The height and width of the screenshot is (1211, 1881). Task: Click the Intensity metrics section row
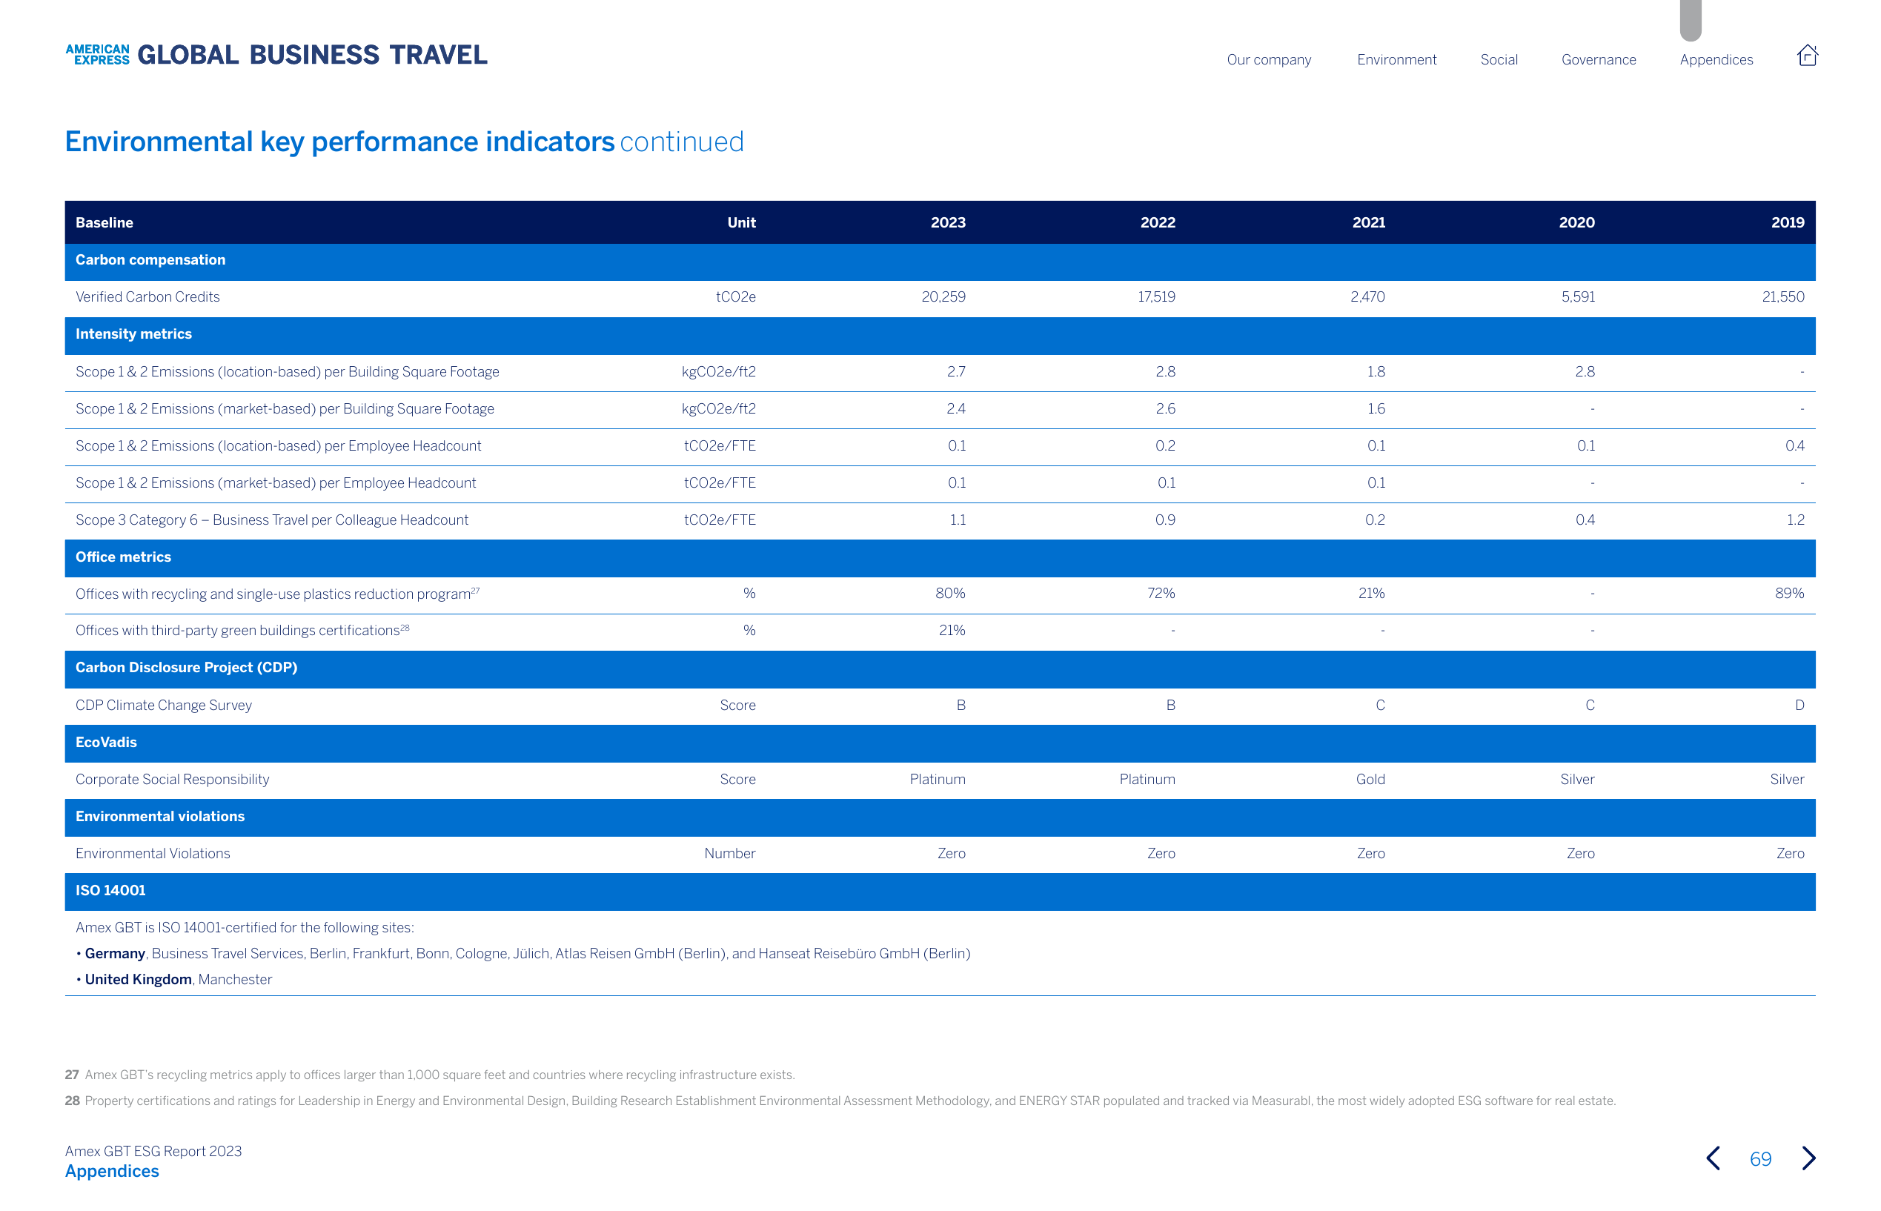click(x=940, y=335)
